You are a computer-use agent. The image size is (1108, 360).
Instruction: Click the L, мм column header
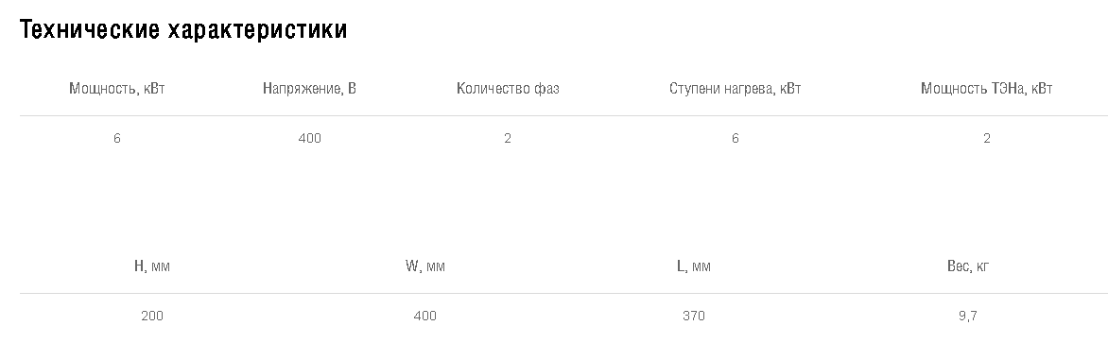tap(694, 266)
